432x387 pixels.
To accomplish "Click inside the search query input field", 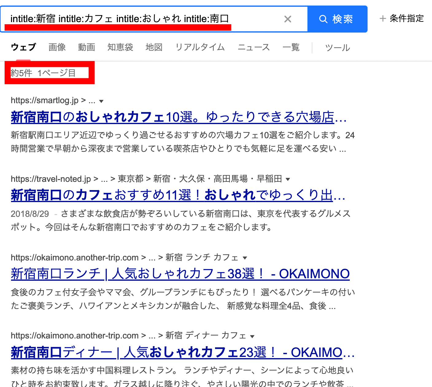I will [x=141, y=19].
